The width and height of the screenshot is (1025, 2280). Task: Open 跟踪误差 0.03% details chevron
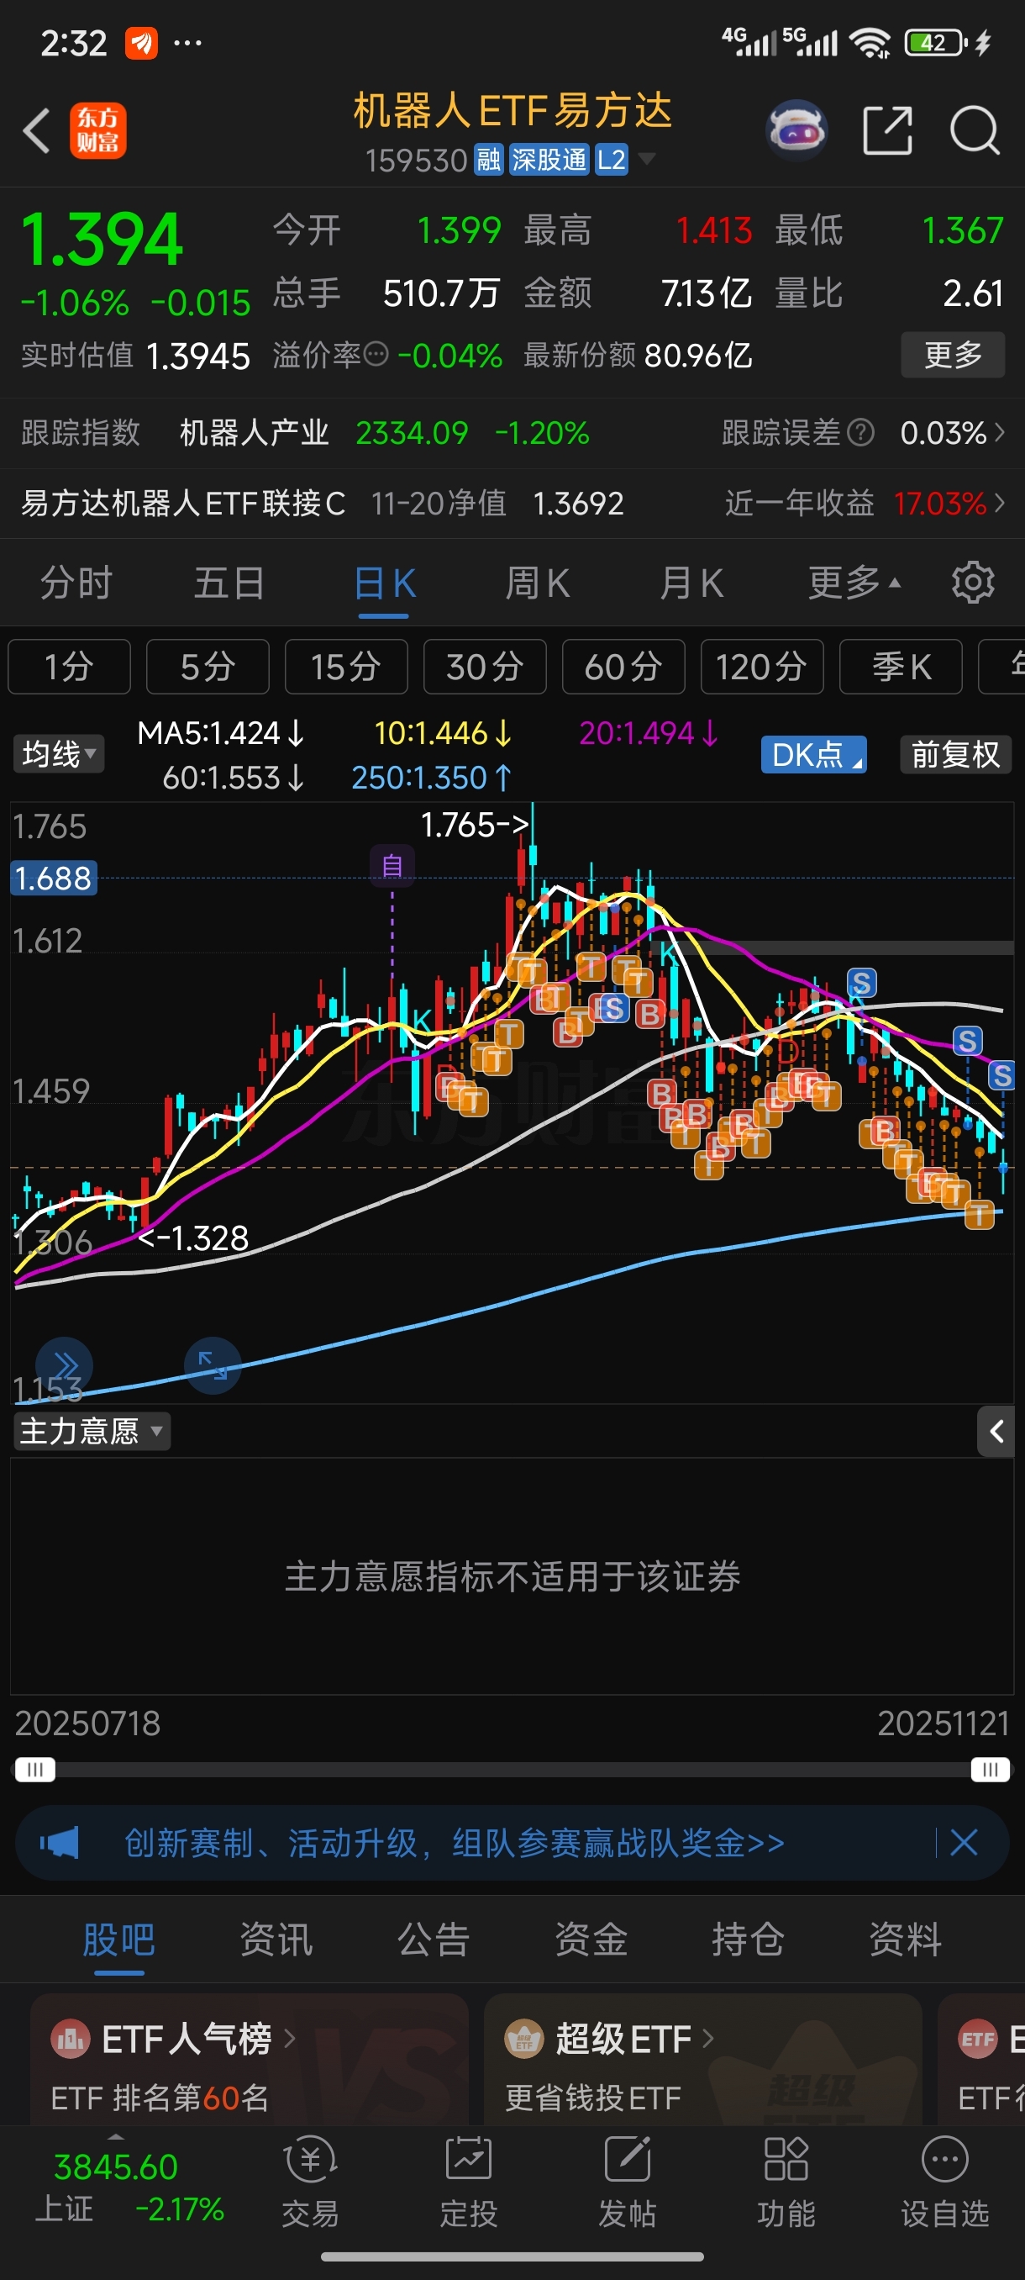[1001, 433]
